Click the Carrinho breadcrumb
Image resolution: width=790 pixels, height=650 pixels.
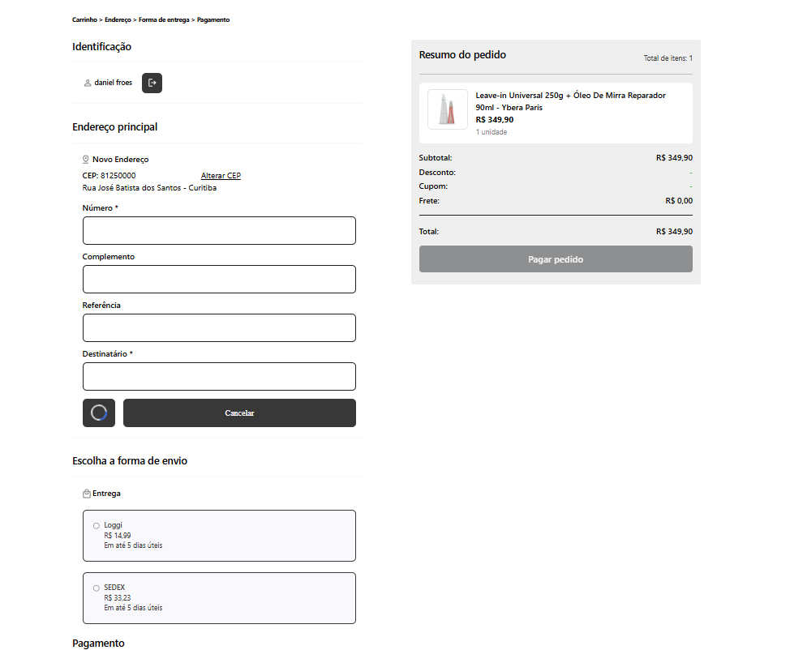tap(84, 19)
